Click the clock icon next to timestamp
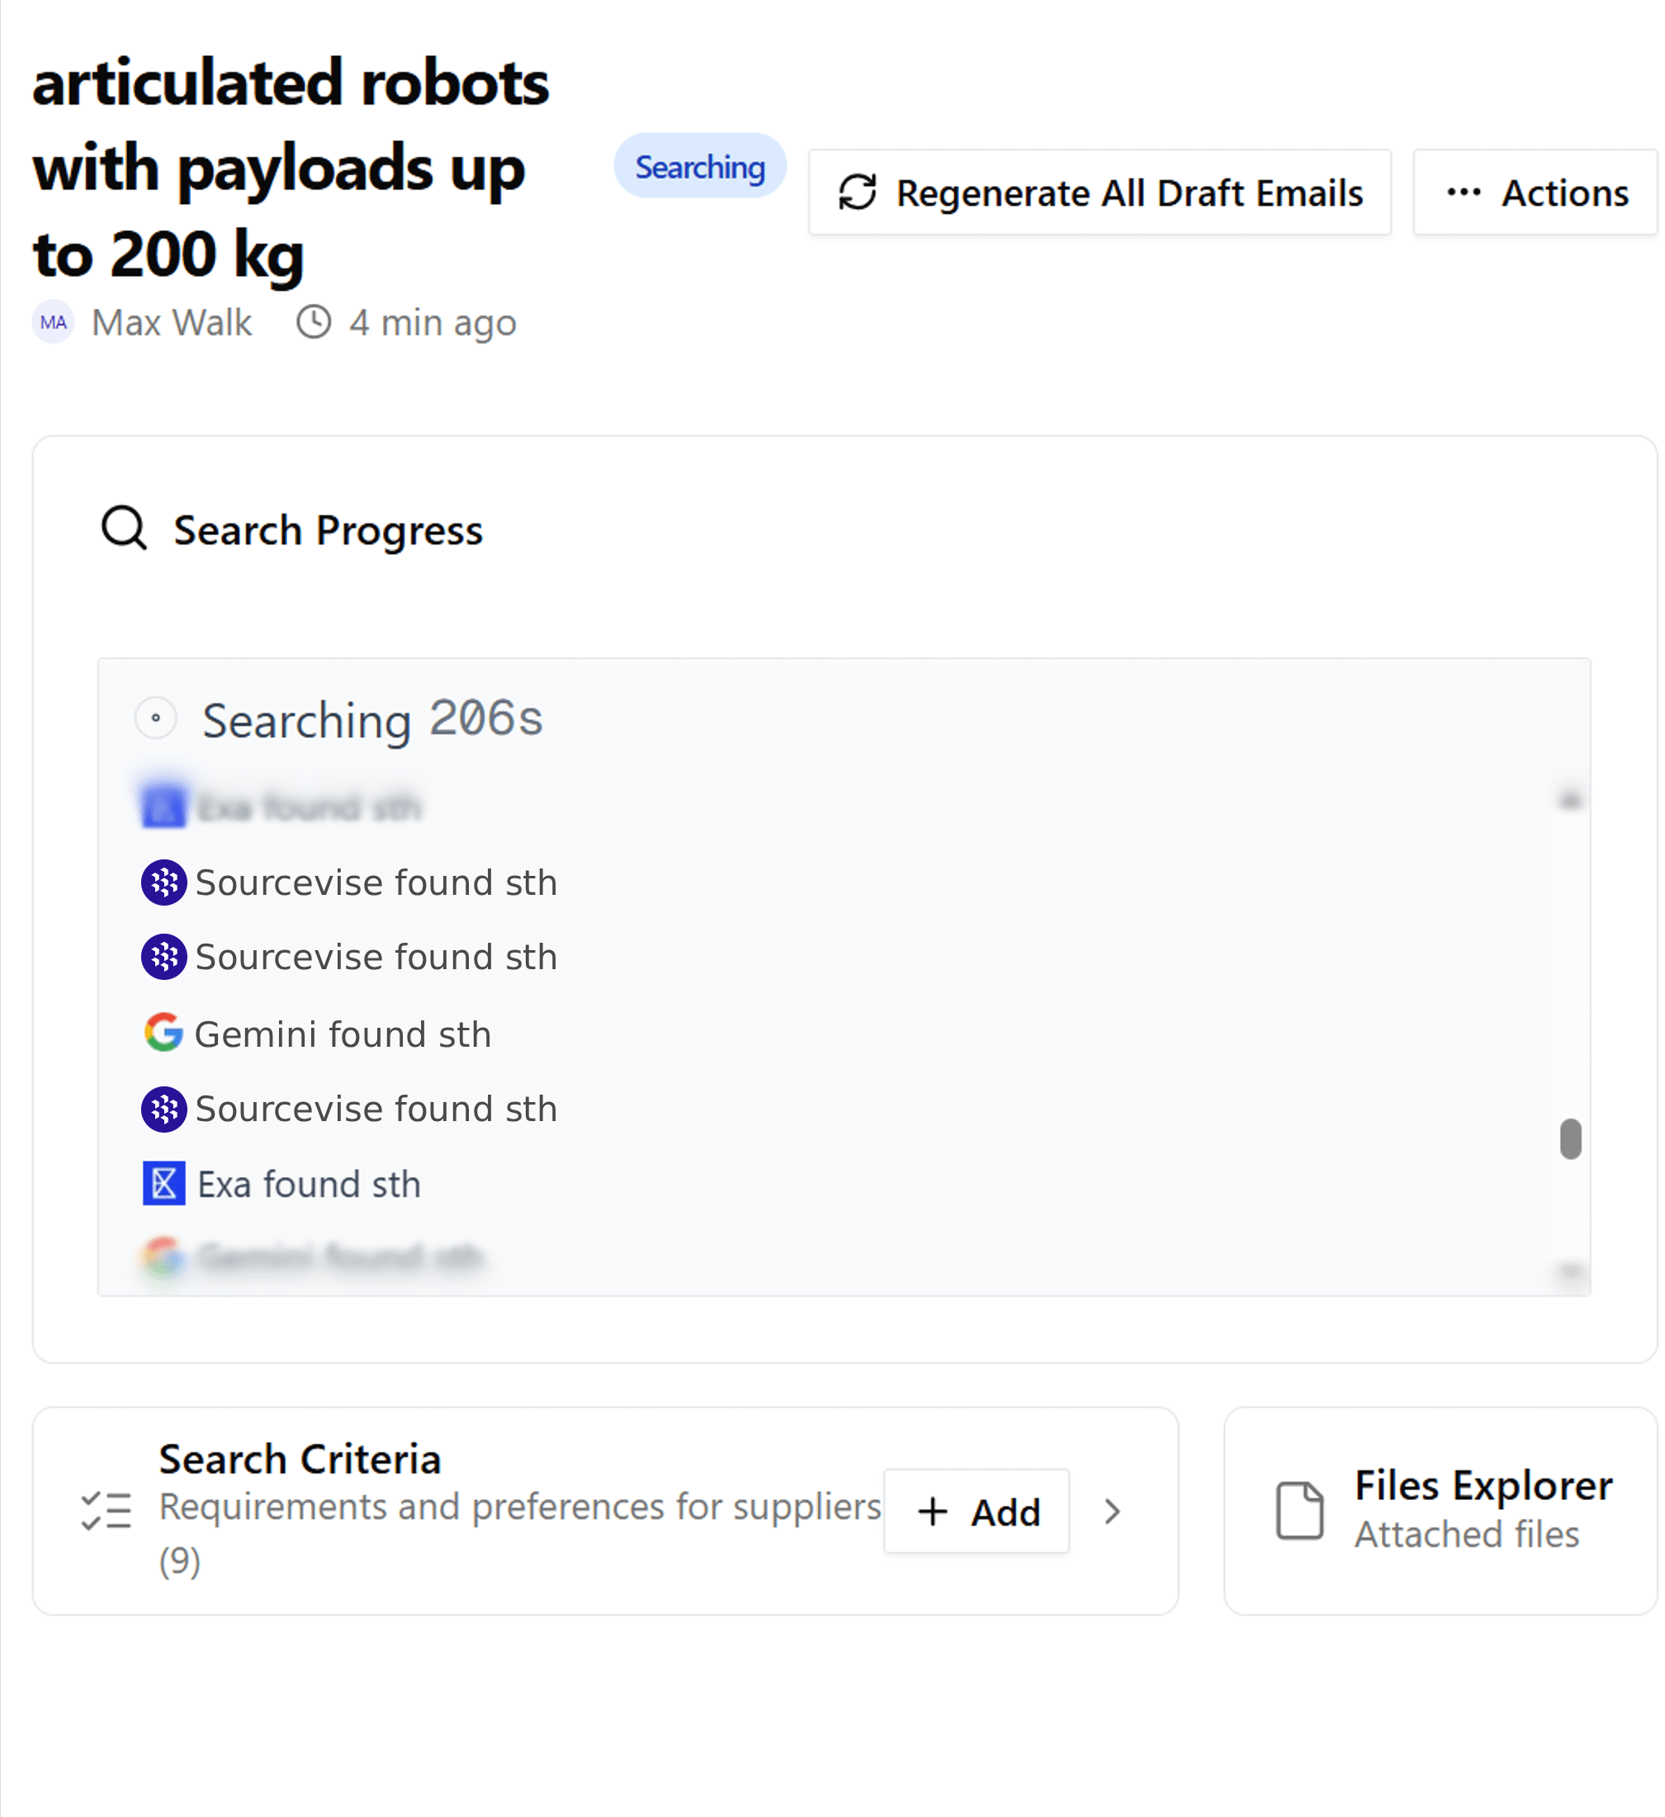 point(314,322)
